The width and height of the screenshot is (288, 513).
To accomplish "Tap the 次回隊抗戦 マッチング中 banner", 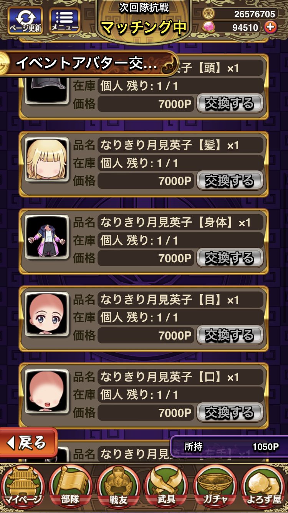I will coord(144,20).
